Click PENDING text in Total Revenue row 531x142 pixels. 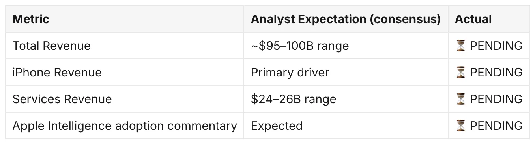click(x=496, y=46)
